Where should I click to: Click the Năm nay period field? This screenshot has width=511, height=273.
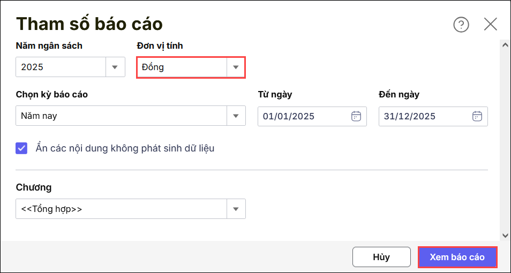121,116
